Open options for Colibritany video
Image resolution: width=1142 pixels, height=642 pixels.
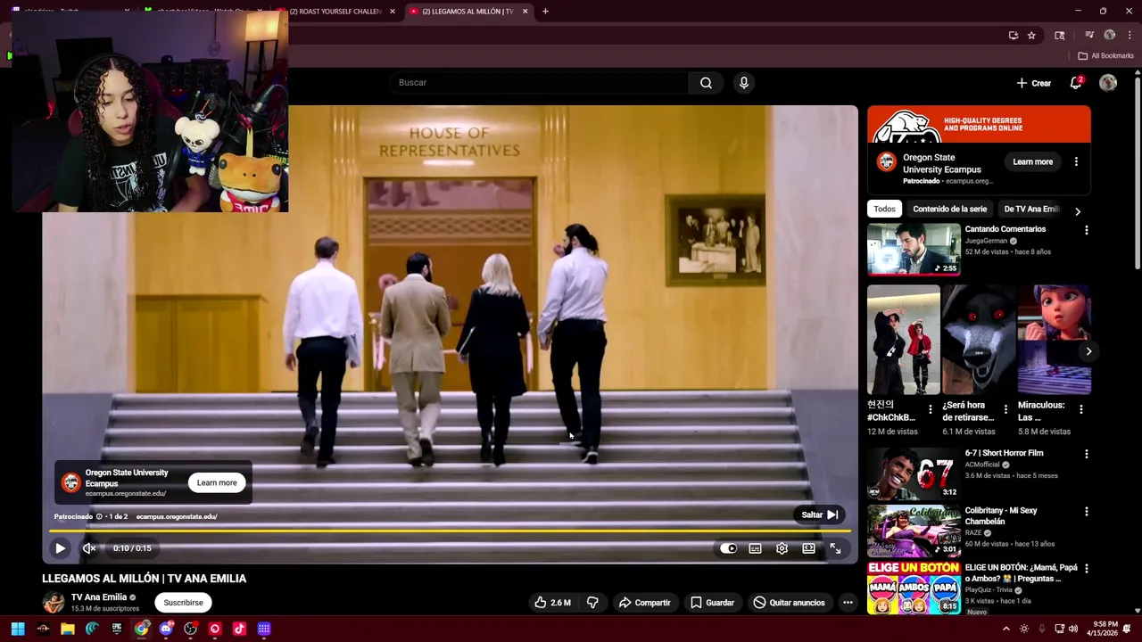(1086, 512)
